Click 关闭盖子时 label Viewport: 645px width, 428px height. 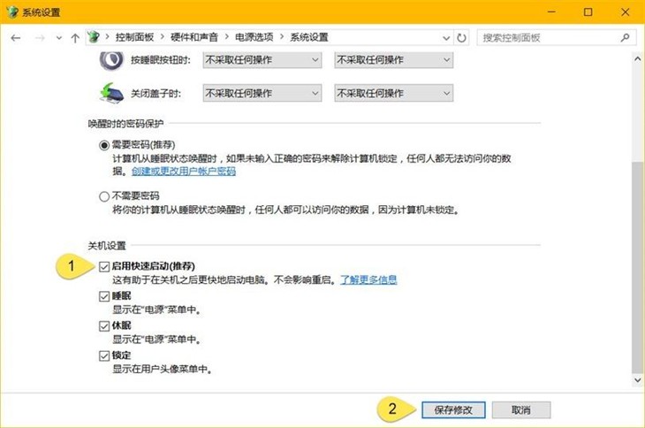pos(156,94)
